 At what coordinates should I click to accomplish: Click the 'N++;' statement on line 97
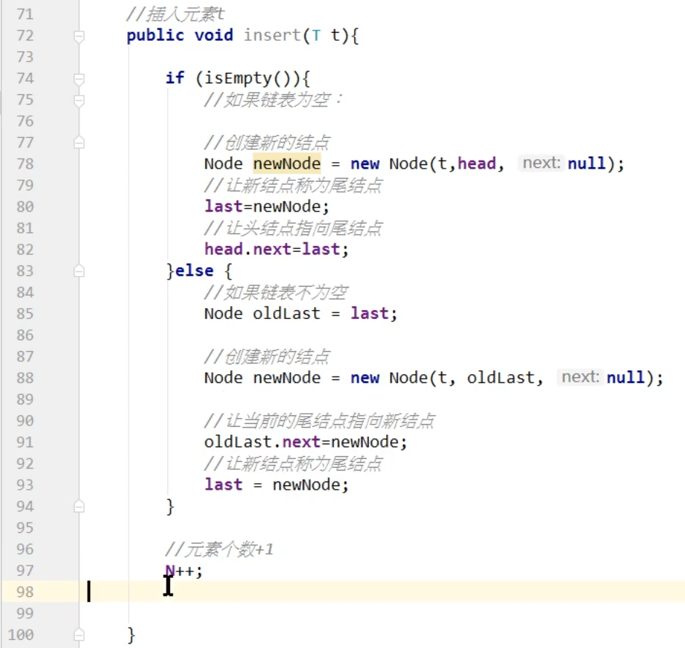pos(184,570)
